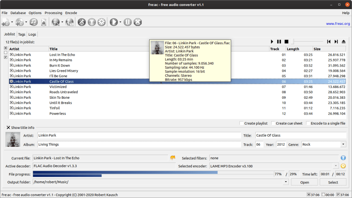Click the add audio CD contents icon

pyautogui.click(x=19, y=22)
